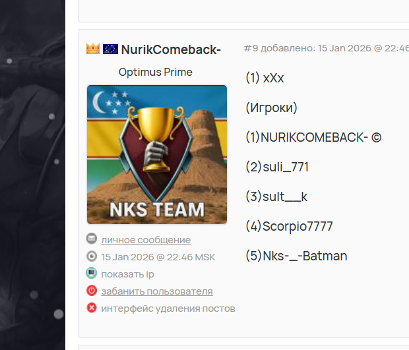Image resolution: width=409 pixels, height=350 pixels.
Task: Click the Scorpio7777 player entry
Action: click(x=290, y=226)
